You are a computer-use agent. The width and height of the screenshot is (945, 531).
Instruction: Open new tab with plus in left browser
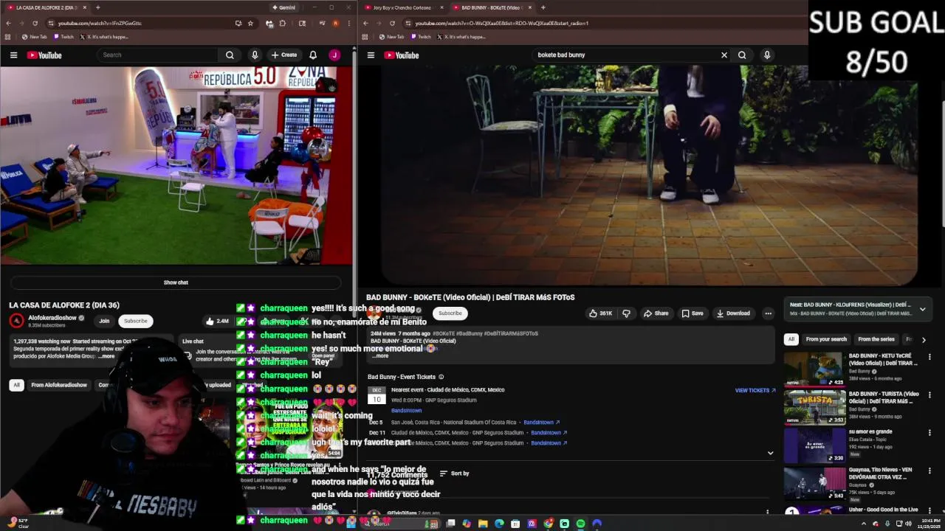tap(97, 7)
